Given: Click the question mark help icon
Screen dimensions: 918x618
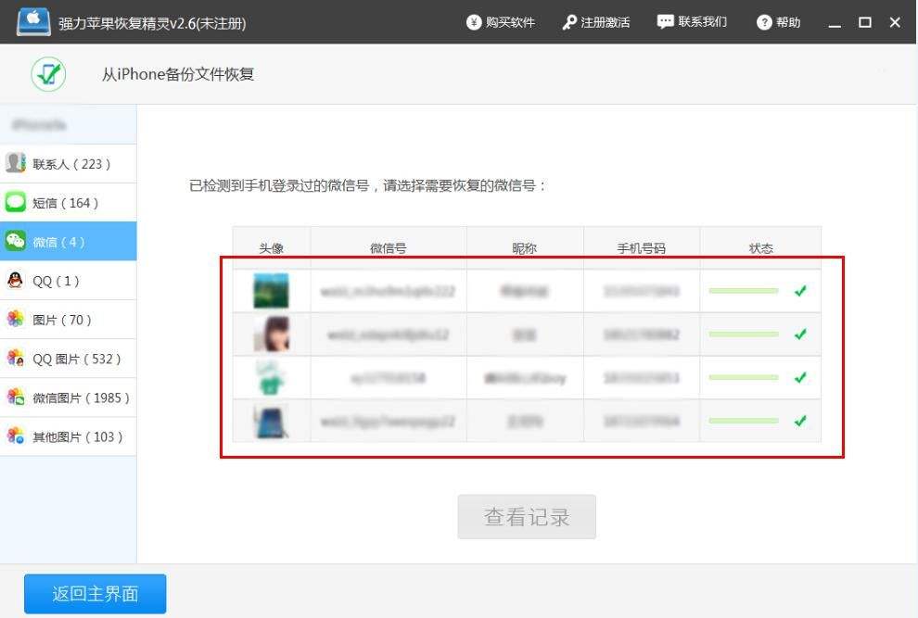Looking at the screenshot, I should pyautogui.click(x=764, y=22).
